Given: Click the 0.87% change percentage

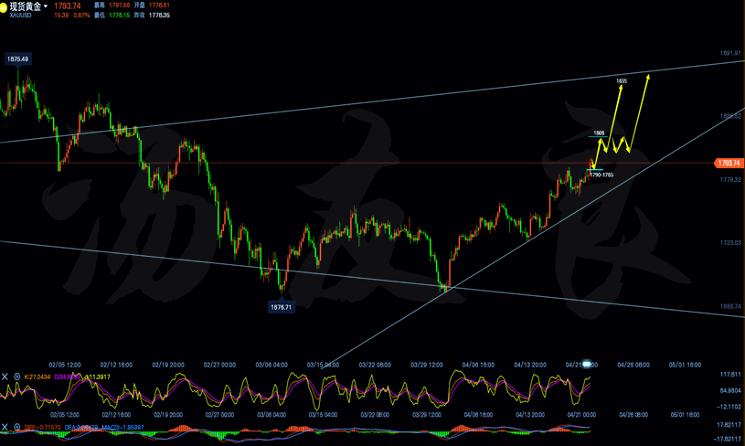Looking at the screenshot, I should 81,16.
